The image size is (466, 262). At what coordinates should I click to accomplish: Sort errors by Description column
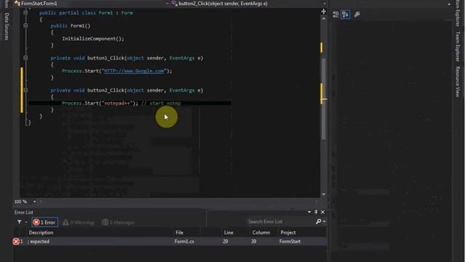[x=41, y=233]
